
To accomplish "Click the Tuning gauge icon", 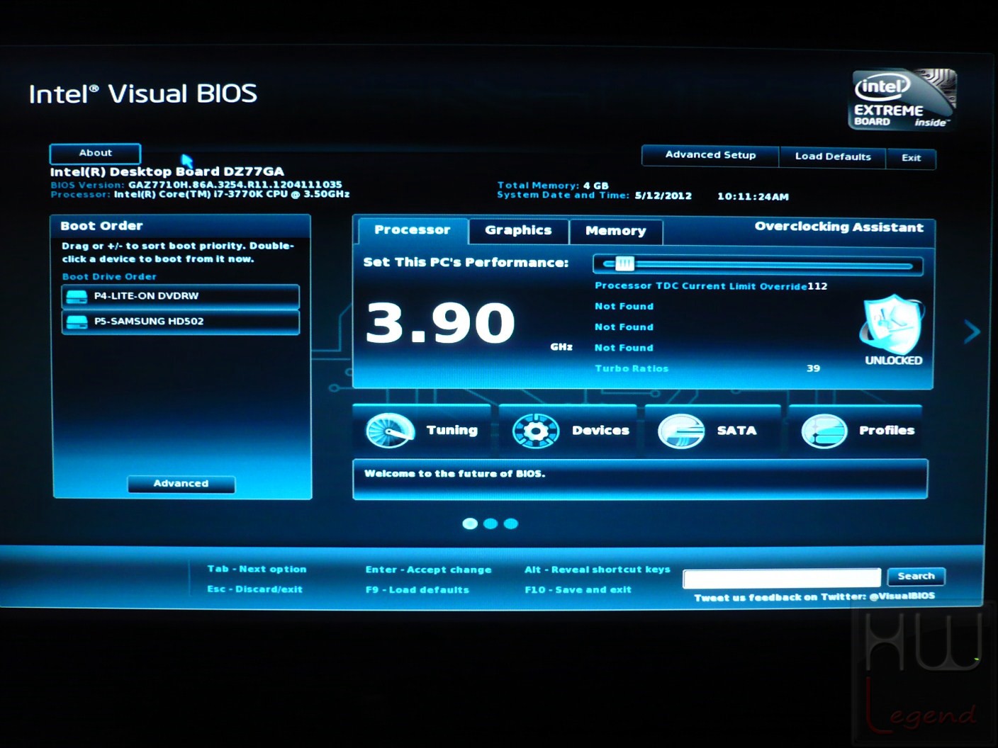I will coord(390,430).
